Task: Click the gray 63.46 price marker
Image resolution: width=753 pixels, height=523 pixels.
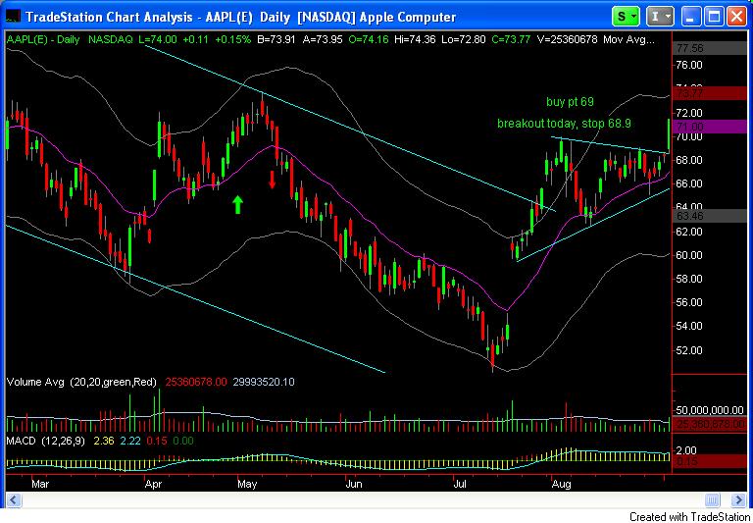Action: coord(711,216)
